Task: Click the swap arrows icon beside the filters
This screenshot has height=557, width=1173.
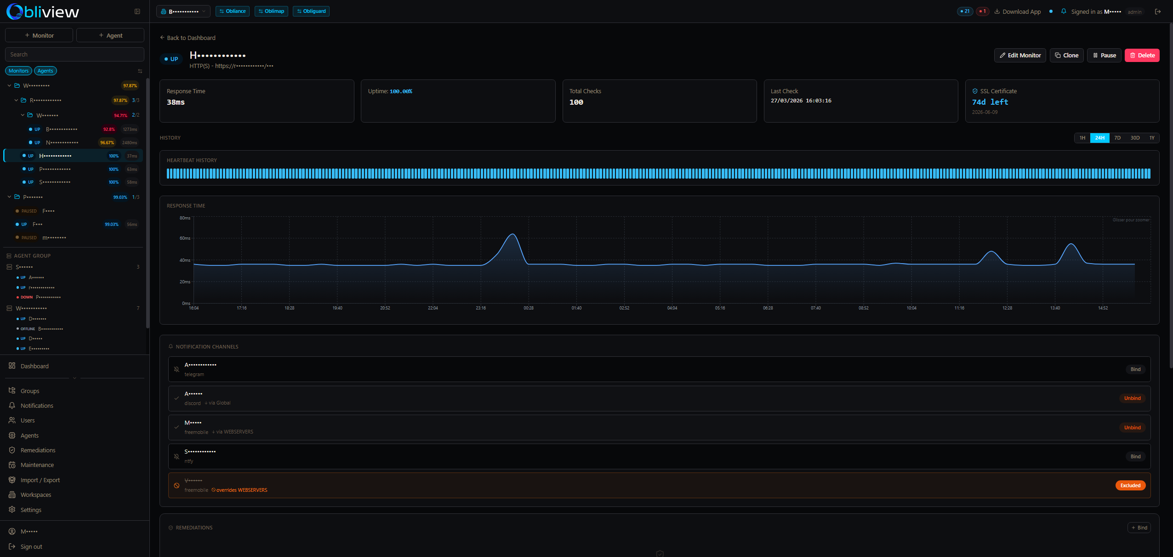Action: (x=140, y=71)
